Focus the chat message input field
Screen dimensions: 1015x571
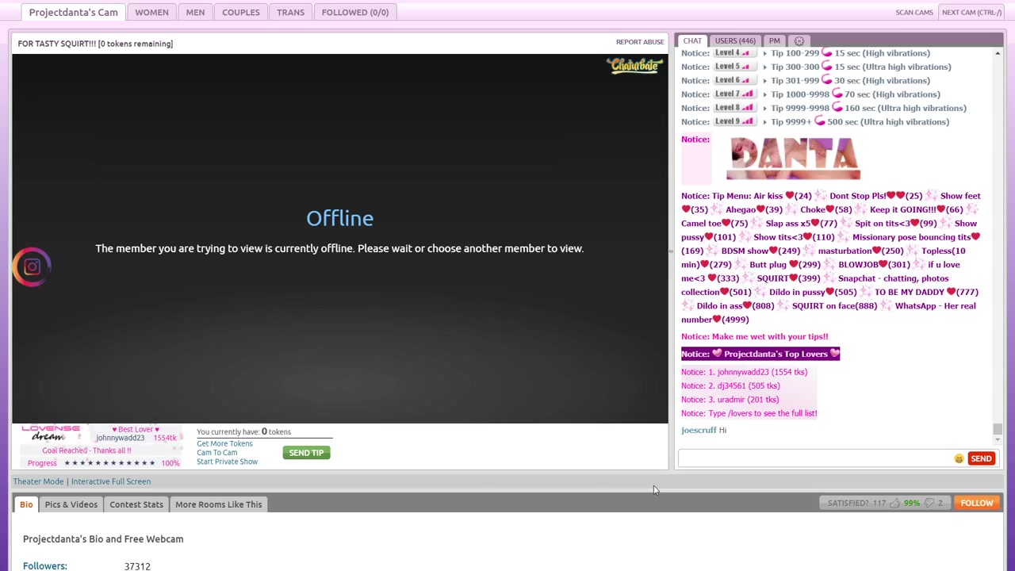[x=815, y=458]
